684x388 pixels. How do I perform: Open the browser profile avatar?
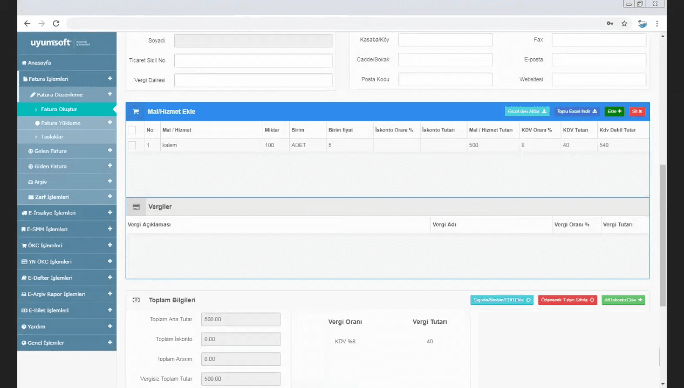pos(642,24)
